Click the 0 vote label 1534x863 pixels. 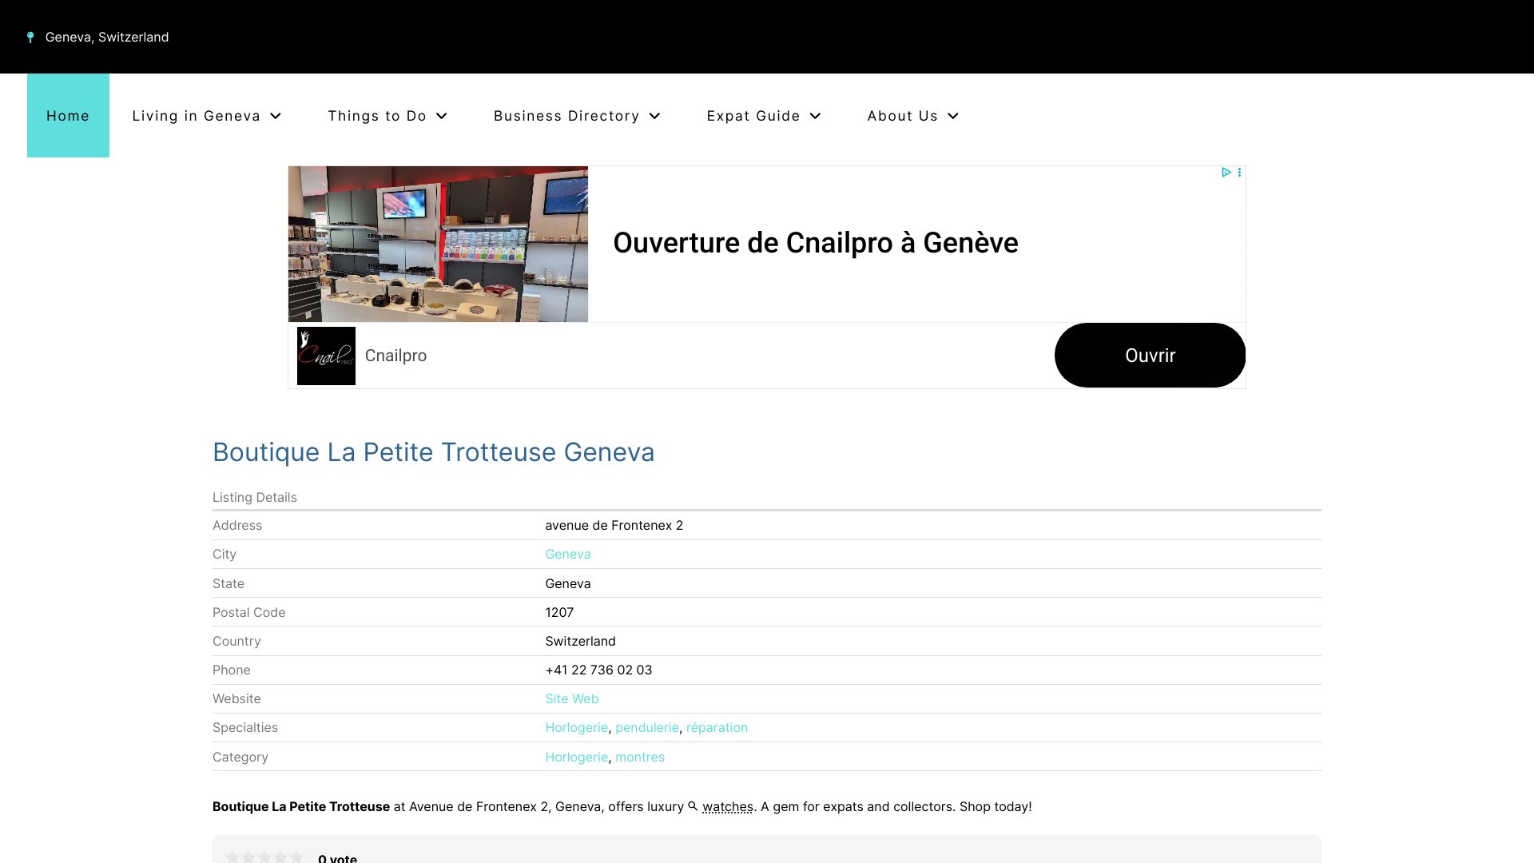coord(337,857)
